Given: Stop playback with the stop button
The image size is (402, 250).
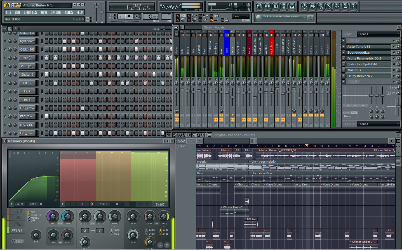Looking at the screenshot, I should pos(129,16).
